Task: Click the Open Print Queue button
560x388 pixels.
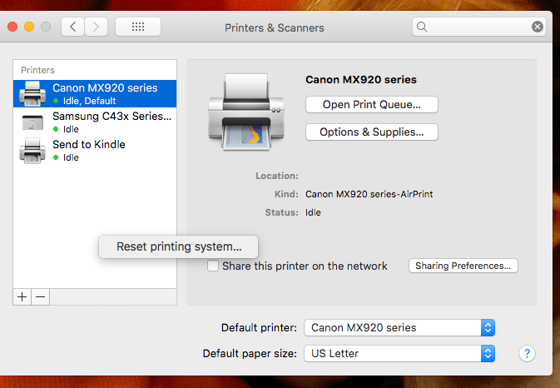Action: click(371, 104)
